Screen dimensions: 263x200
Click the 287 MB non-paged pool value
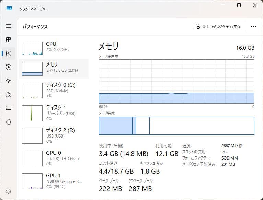pos(140,189)
